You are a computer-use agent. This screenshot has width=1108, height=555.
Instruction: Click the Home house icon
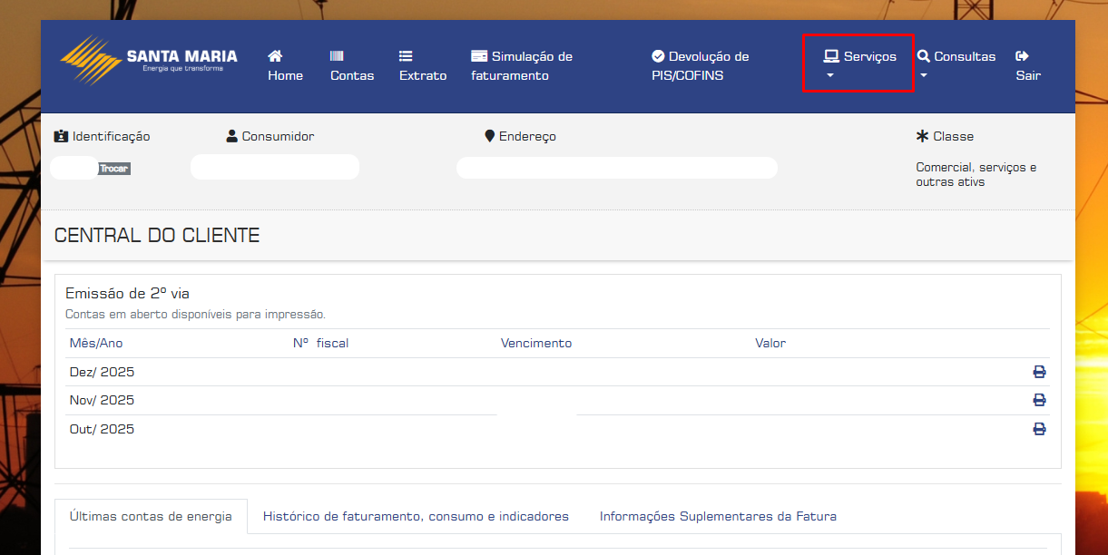click(x=275, y=56)
